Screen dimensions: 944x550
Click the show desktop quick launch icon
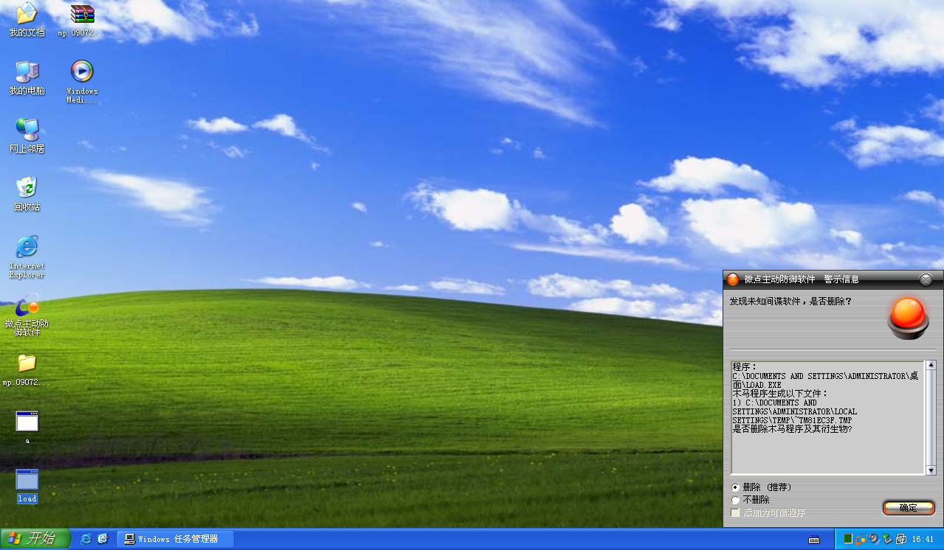103,539
